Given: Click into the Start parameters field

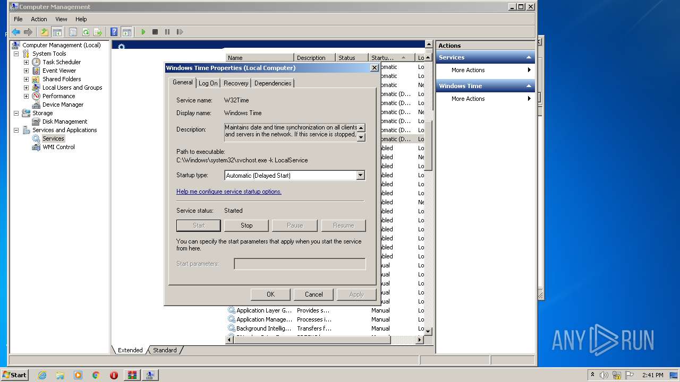Looking at the screenshot, I should [300, 264].
